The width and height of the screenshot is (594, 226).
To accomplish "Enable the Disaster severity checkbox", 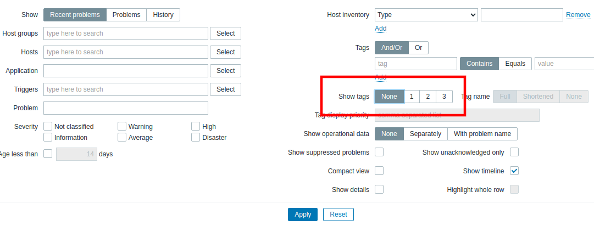I will pos(196,137).
